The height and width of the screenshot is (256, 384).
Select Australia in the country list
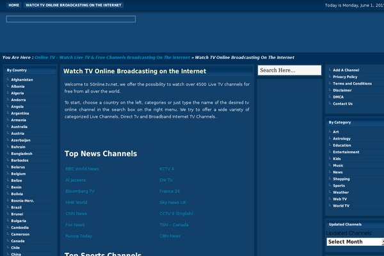[x=19, y=127]
